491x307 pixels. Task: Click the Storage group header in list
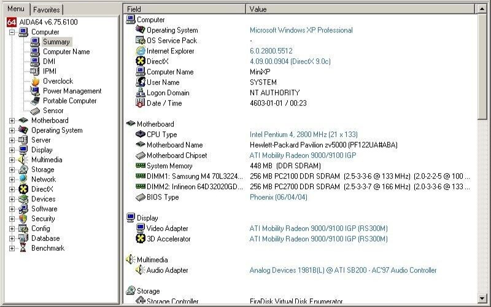148,291
